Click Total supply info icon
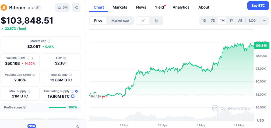 [x=70, y=75]
